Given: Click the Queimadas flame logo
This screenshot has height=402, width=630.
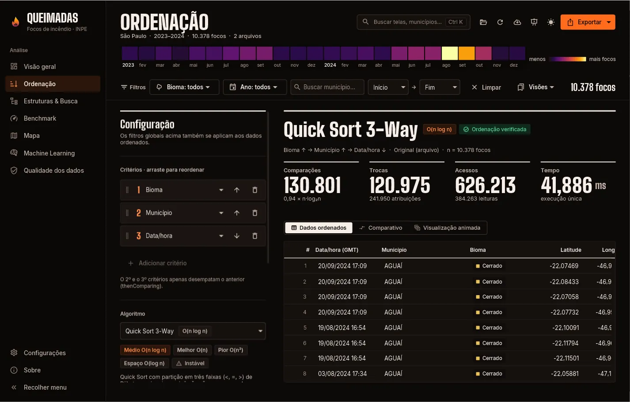Looking at the screenshot, I should [x=15, y=22].
